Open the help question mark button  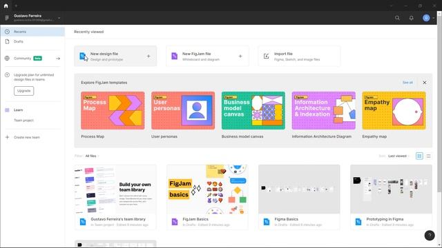coord(430,236)
